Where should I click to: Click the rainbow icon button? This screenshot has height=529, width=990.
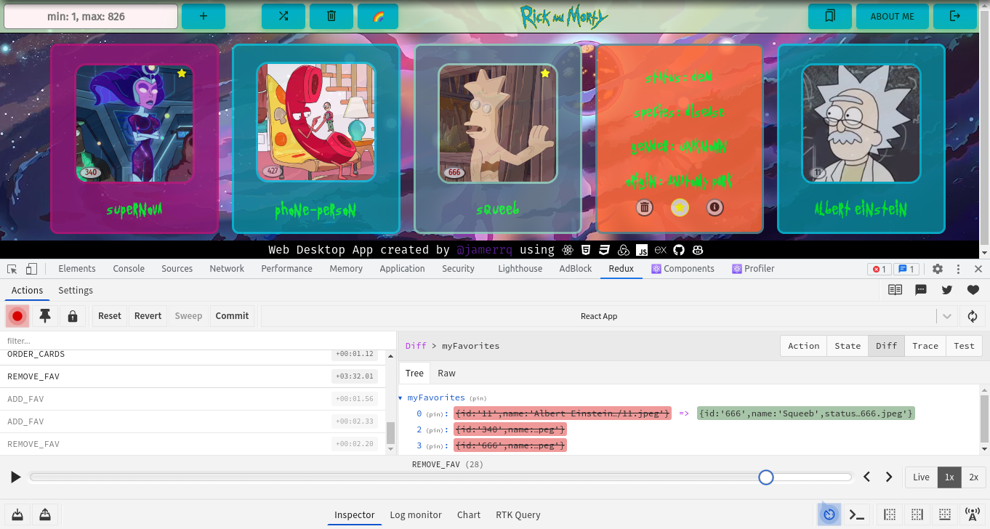pyautogui.click(x=378, y=16)
